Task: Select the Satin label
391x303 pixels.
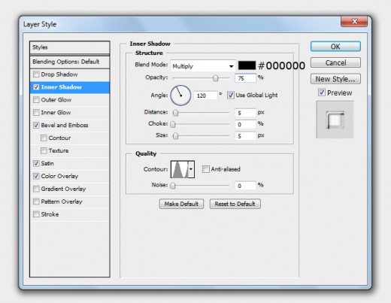Action: click(x=47, y=163)
